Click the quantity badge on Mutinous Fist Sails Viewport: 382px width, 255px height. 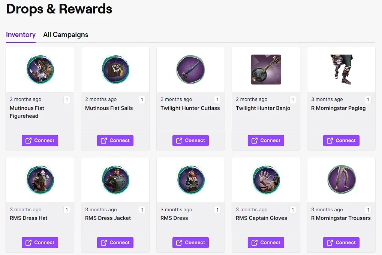pyautogui.click(x=142, y=99)
